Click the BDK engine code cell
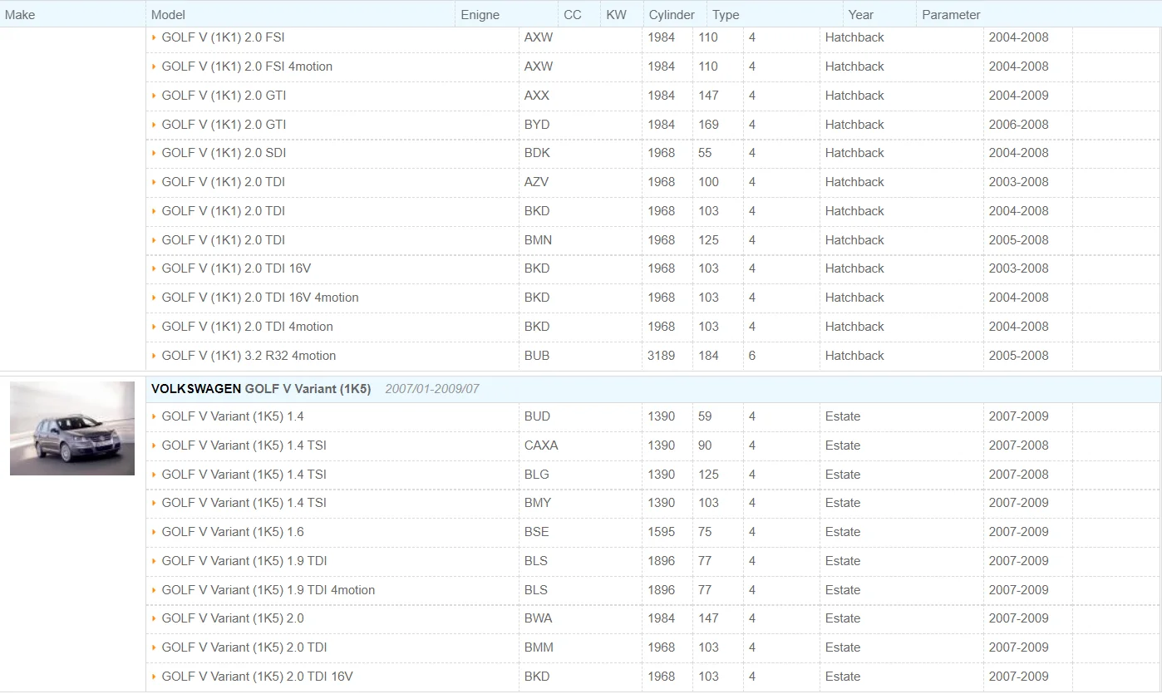1162x694 pixels. point(537,153)
